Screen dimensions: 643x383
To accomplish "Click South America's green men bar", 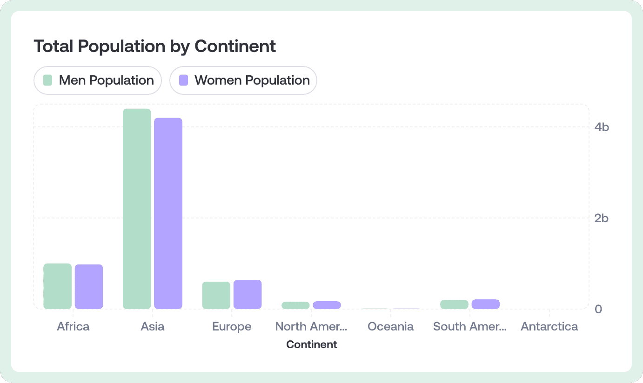I will click(454, 304).
